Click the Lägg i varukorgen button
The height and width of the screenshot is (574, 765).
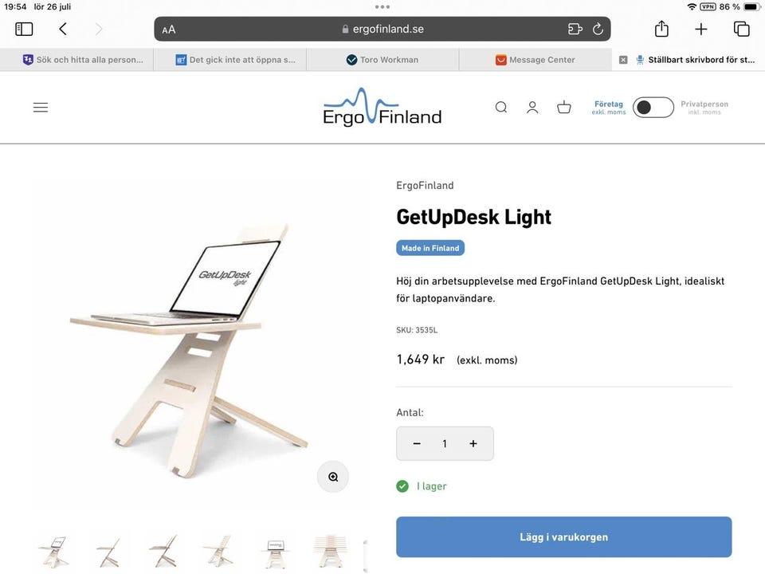click(x=563, y=537)
